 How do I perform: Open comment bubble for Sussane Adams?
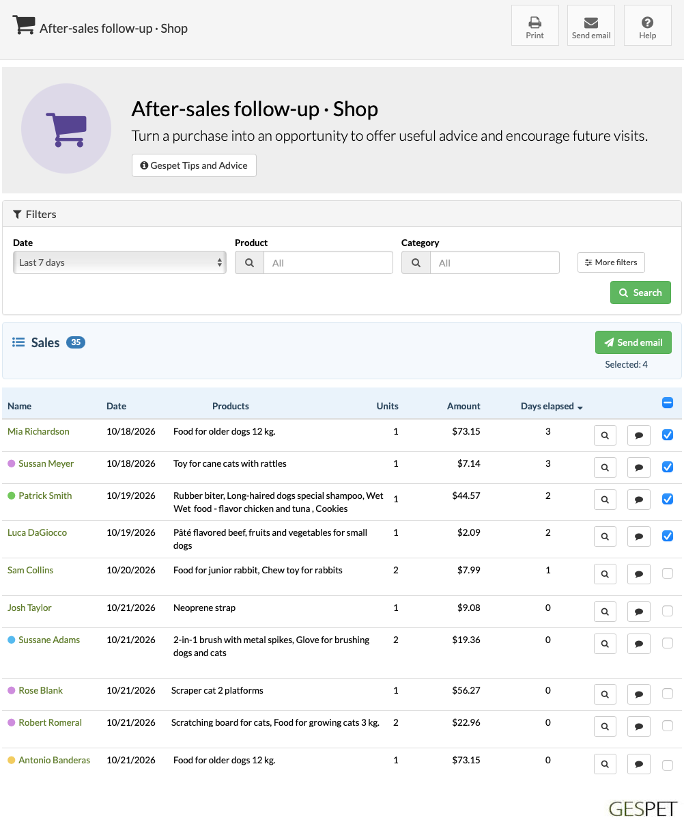pyautogui.click(x=639, y=644)
